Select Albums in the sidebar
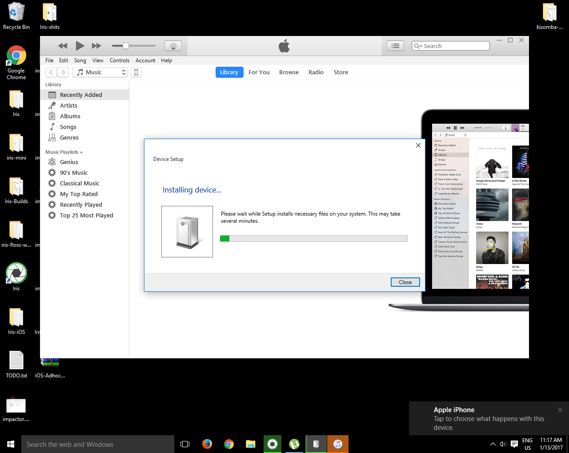 [x=84, y=116]
